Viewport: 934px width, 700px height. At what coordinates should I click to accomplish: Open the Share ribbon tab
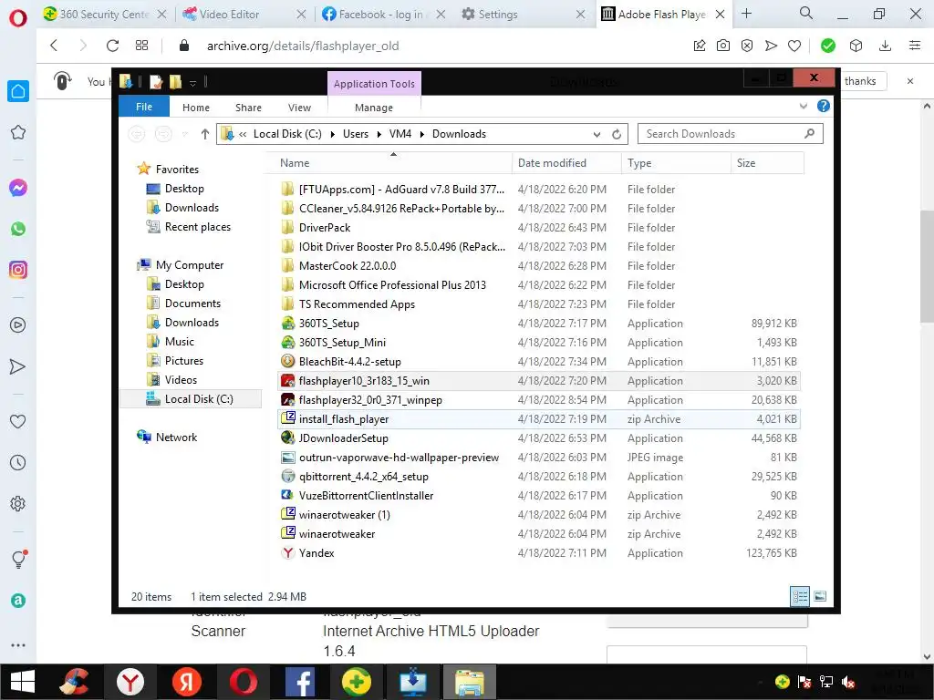click(248, 108)
